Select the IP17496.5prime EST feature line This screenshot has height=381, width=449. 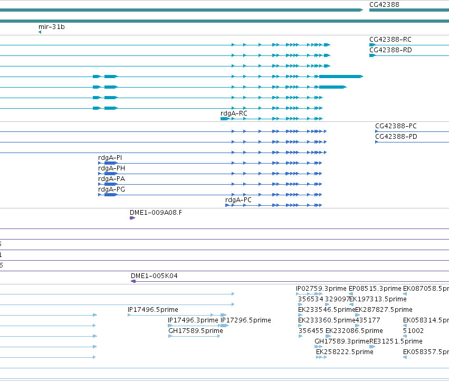[x=177, y=315]
